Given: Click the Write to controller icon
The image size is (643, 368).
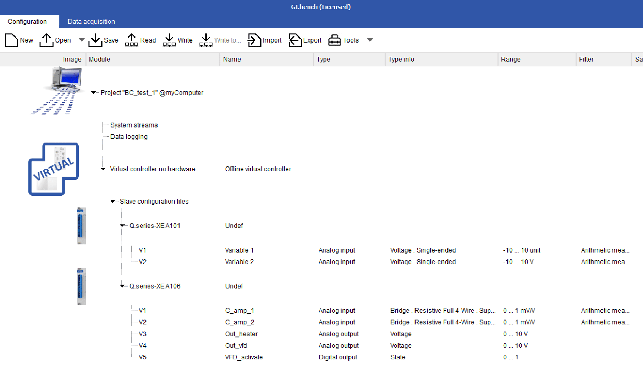Looking at the screenshot, I should click(169, 40).
